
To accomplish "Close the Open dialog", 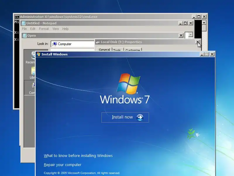I will point(181,35).
